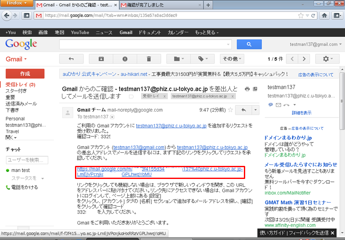This screenshot has width=345, height=240.
Task: Reload page with refresh icon
Action: 313,16
